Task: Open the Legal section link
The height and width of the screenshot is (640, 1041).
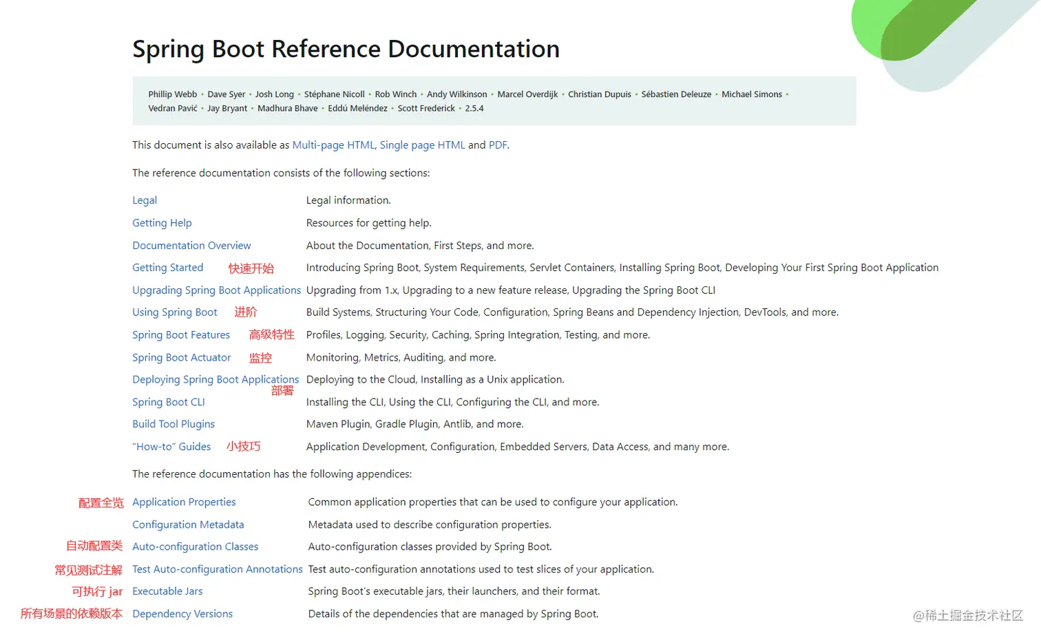Action: point(145,200)
